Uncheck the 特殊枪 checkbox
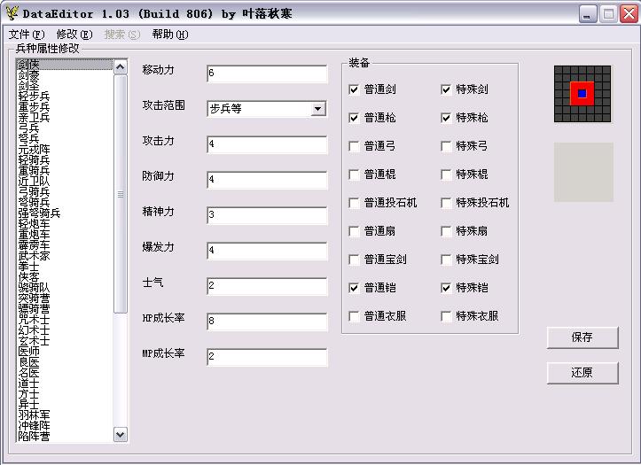 446,118
